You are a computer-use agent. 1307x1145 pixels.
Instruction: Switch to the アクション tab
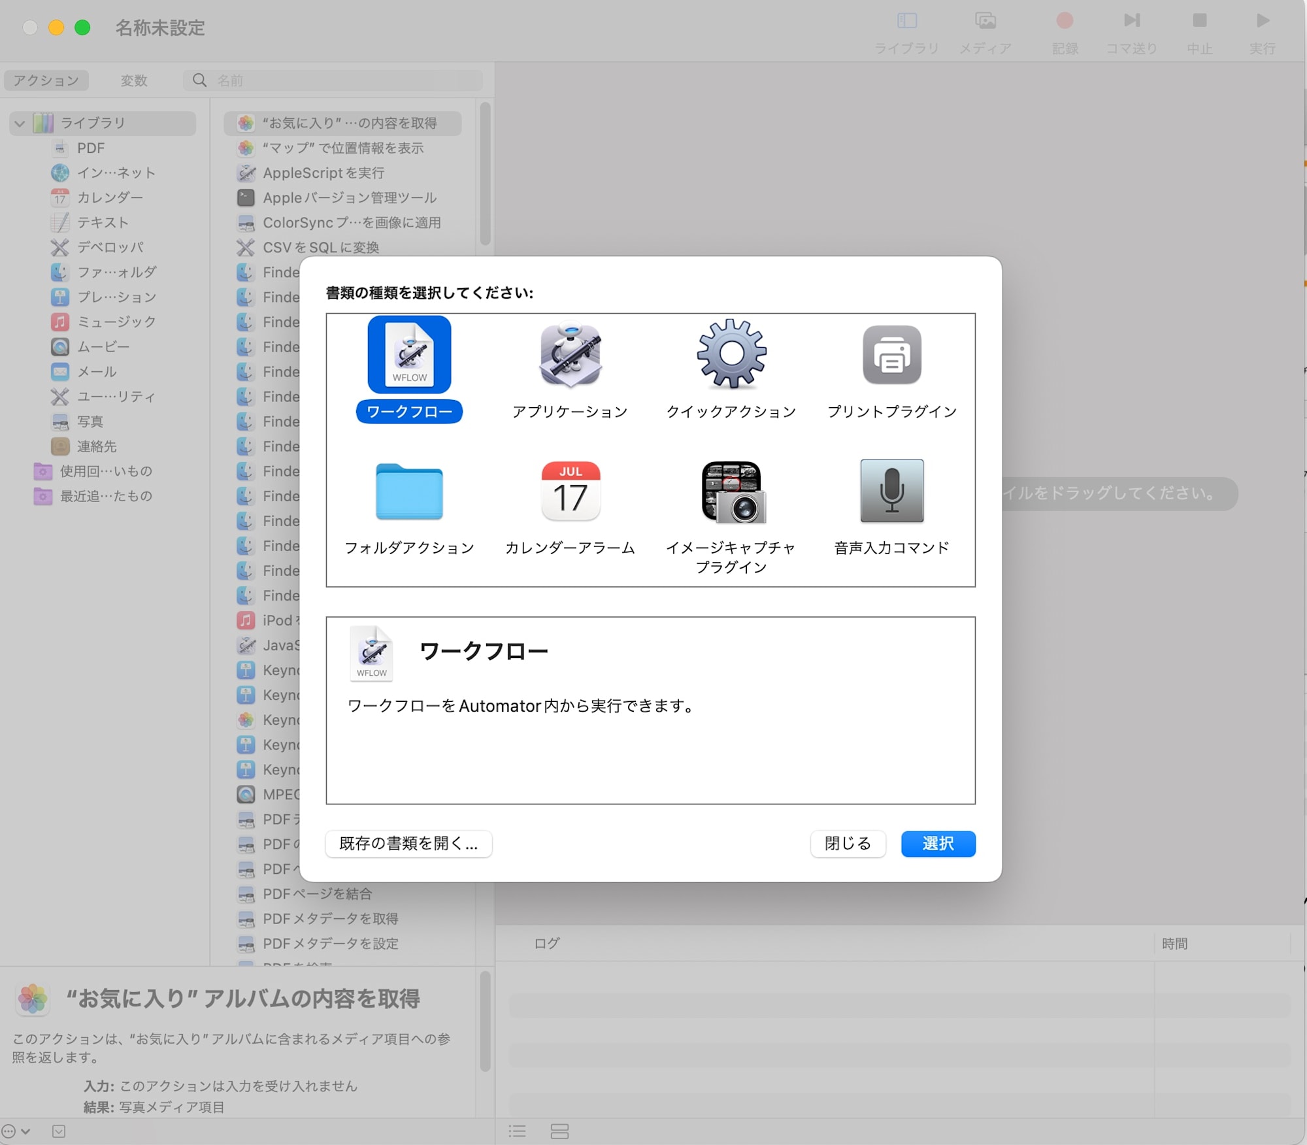pos(46,80)
